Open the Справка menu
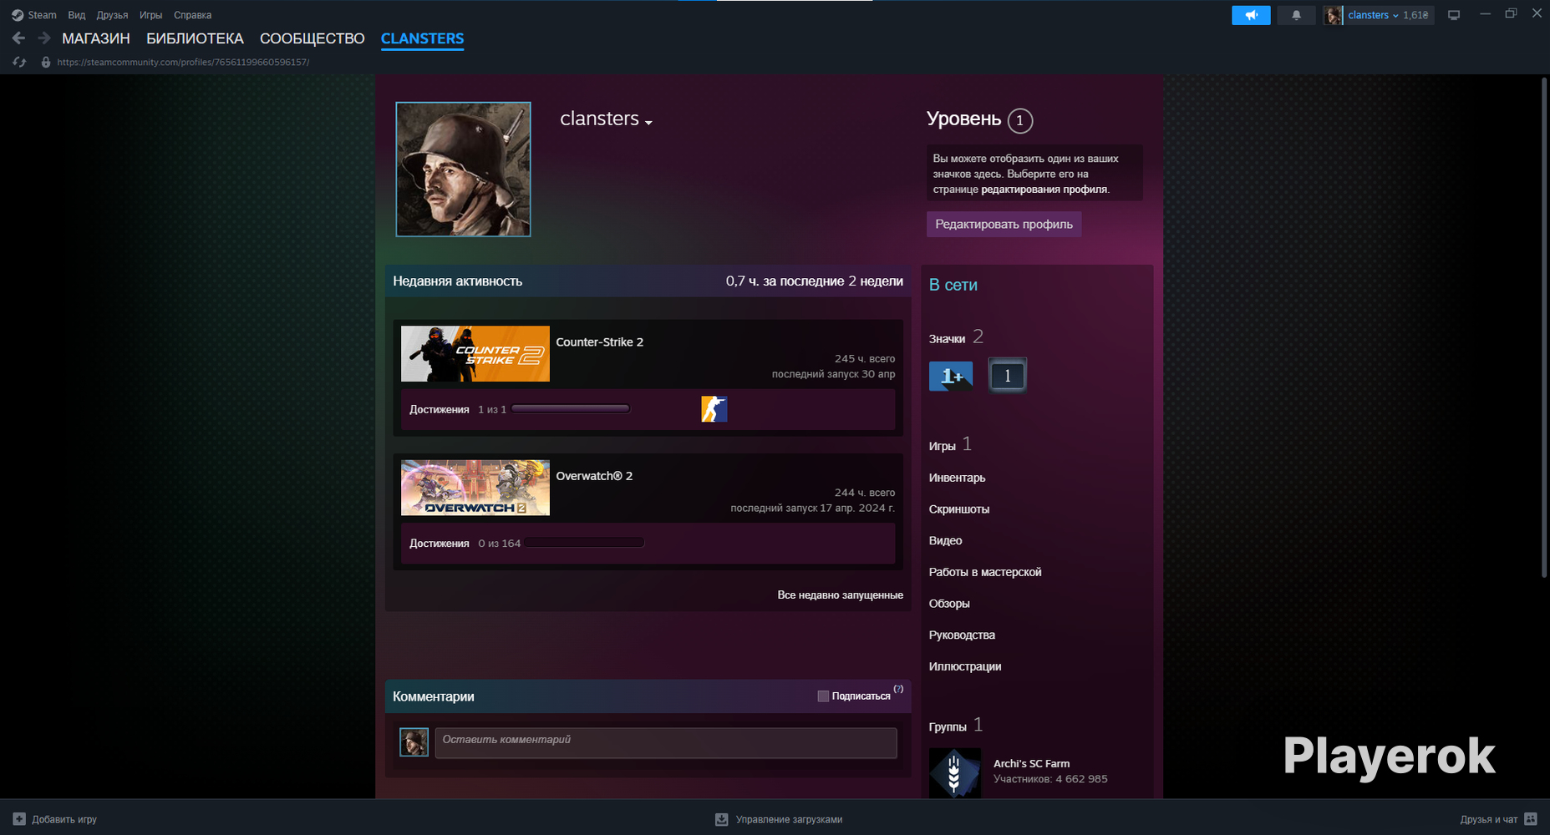The width and height of the screenshot is (1550, 835). coord(192,15)
